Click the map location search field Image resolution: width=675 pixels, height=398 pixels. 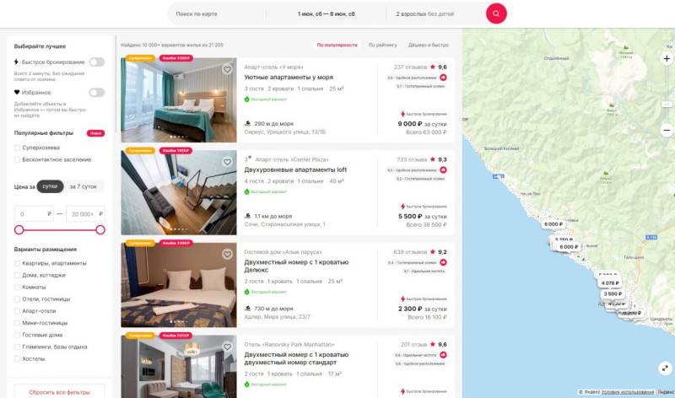tap(217, 13)
